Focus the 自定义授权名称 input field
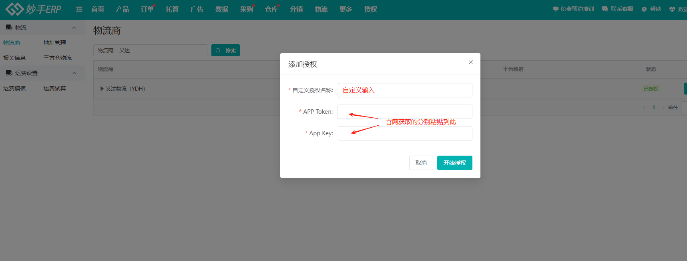Screen dimensions: 687x261 click(x=405, y=90)
